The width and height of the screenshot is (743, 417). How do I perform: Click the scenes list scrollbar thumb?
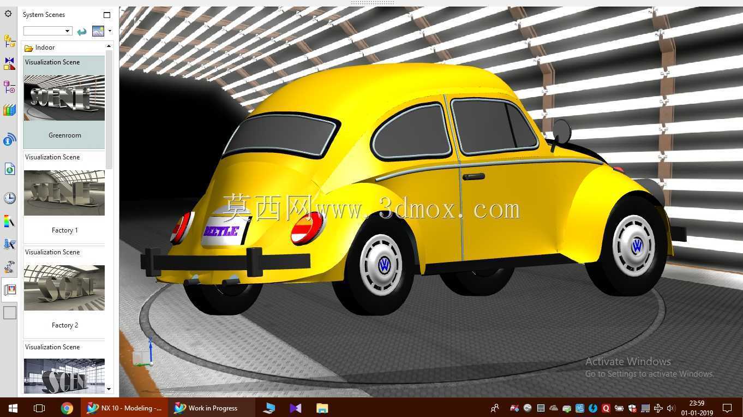(x=109, y=109)
